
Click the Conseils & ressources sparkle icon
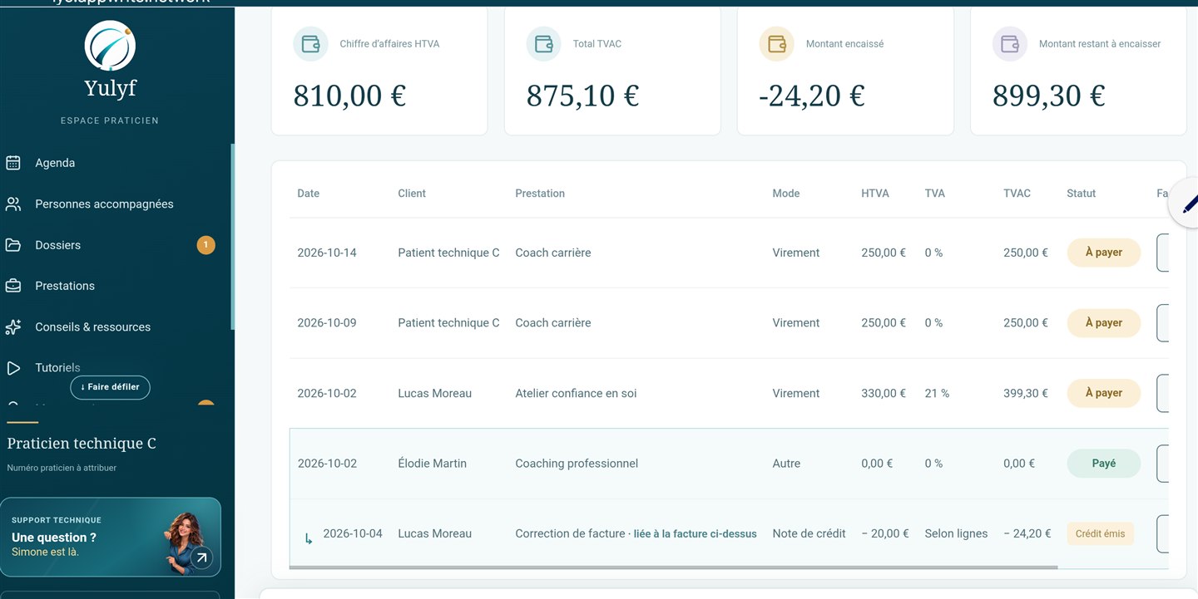pos(13,327)
